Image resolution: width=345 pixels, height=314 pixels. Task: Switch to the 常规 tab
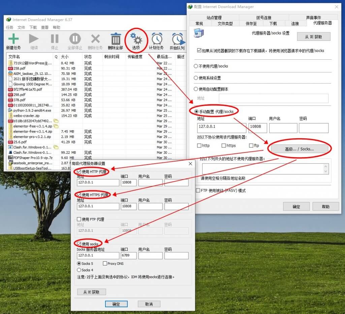coord(199,23)
